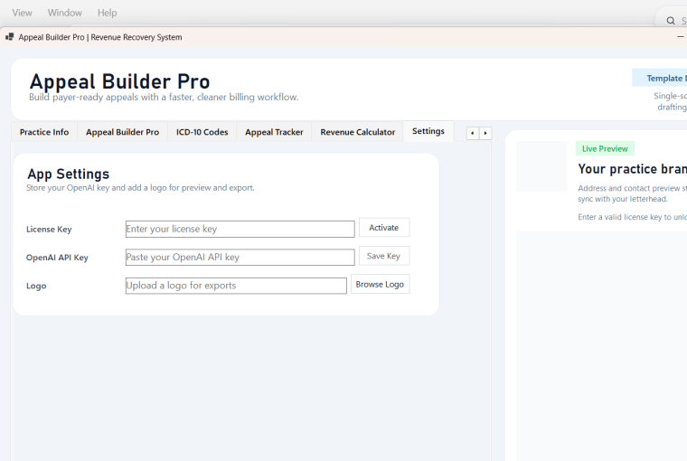Viewport: 687px width, 461px height.
Task: Go to the Revenue Calculator tab
Action: click(x=358, y=132)
